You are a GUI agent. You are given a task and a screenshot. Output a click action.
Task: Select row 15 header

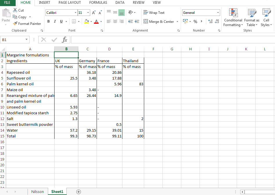[x=2, y=136]
